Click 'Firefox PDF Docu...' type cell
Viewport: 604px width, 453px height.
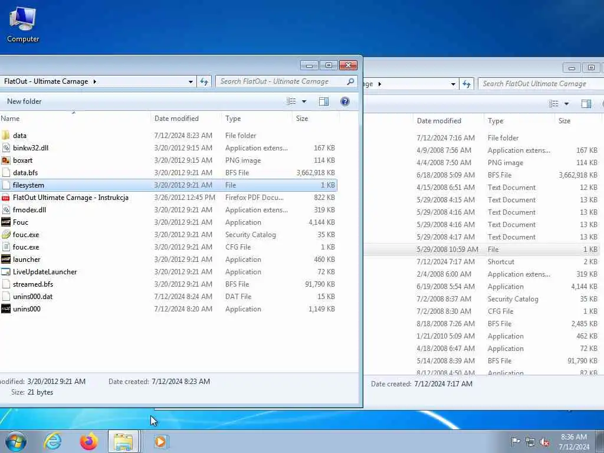tap(254, 198)
